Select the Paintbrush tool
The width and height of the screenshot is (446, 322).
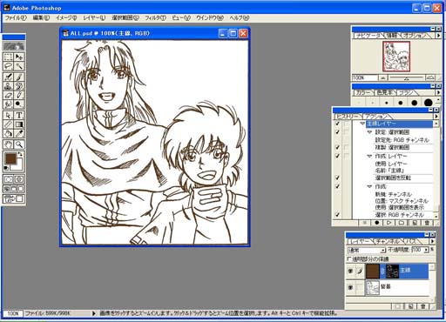pos(19,77)
